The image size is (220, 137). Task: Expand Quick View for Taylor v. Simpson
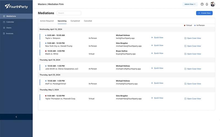157,38
